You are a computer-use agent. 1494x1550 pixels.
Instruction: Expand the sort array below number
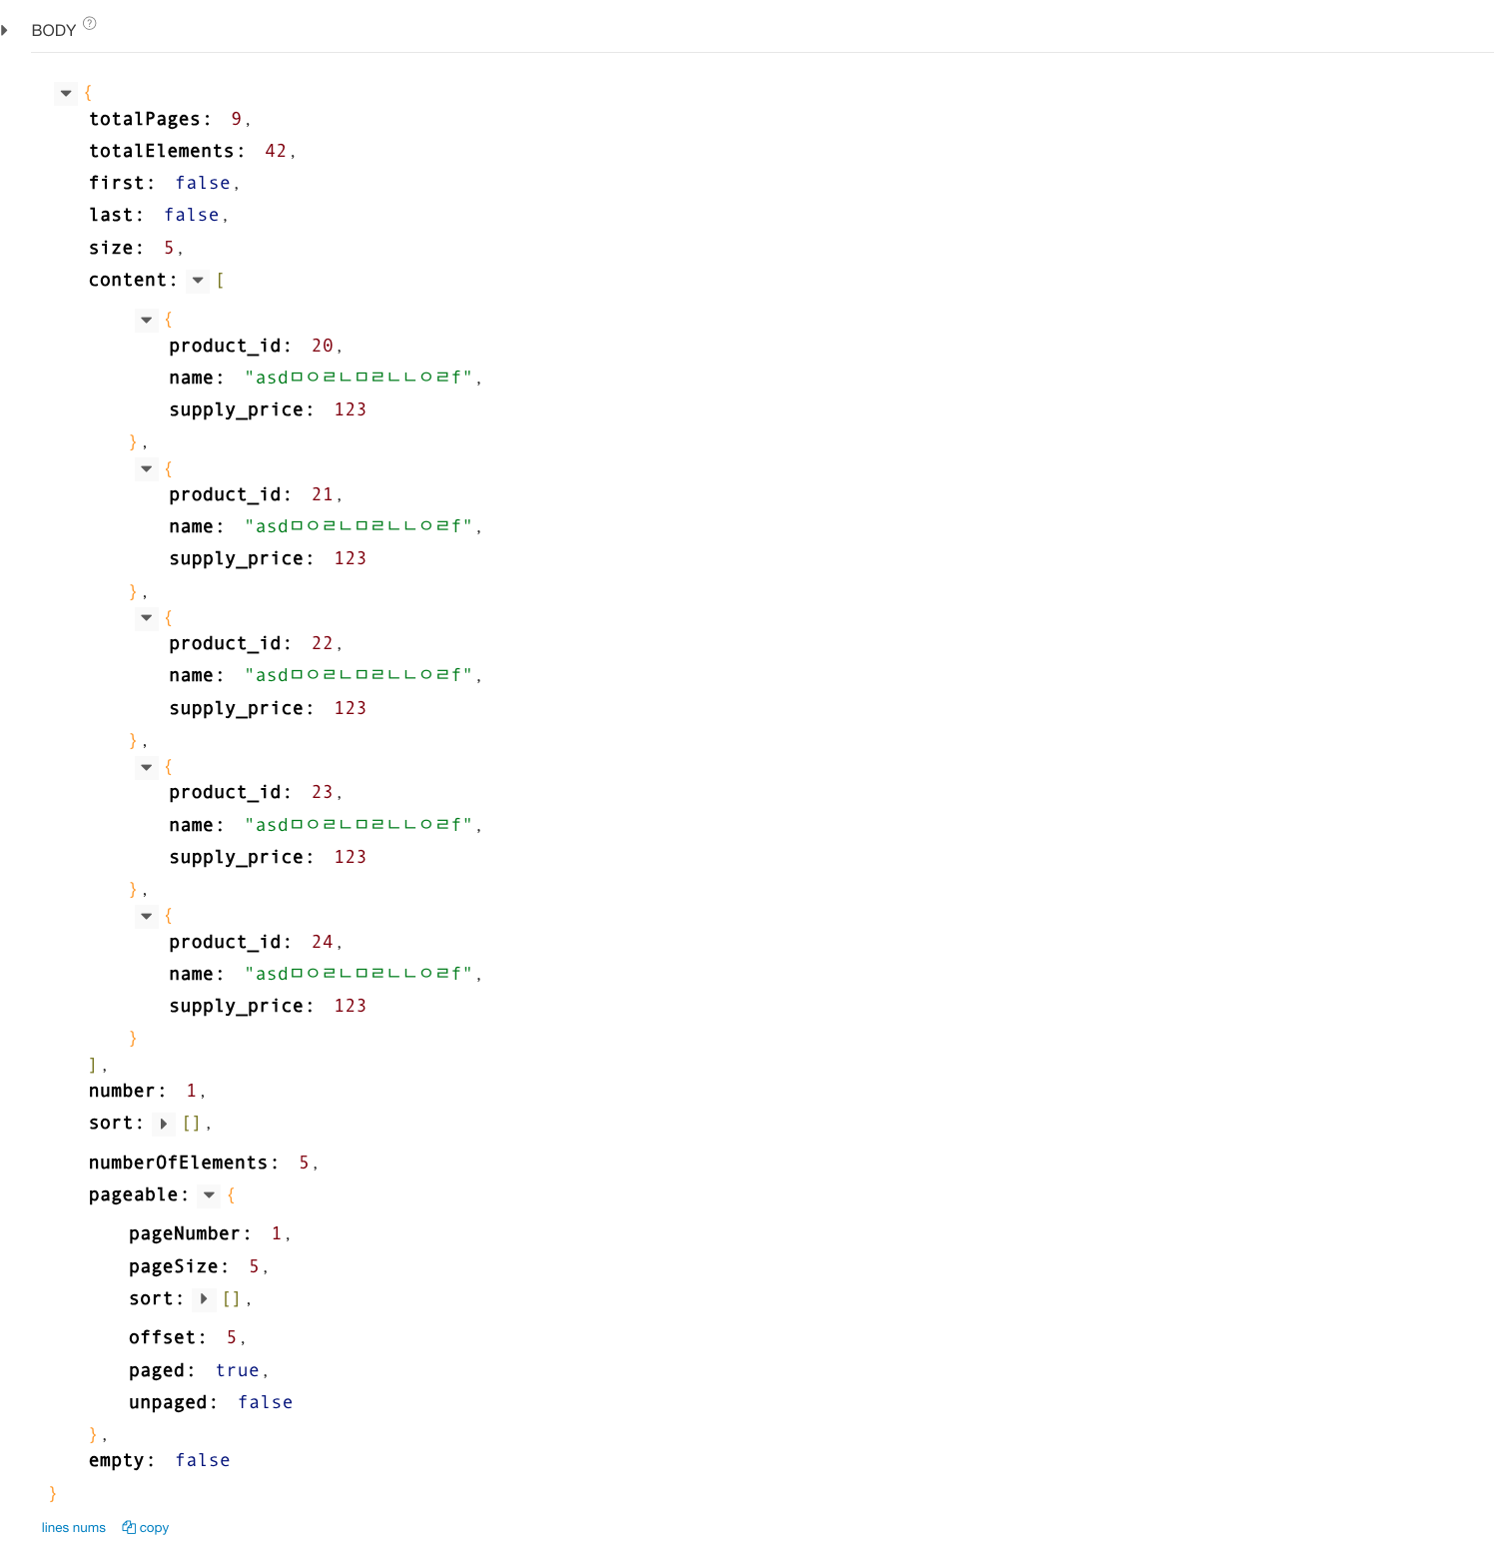[164, 1124]
